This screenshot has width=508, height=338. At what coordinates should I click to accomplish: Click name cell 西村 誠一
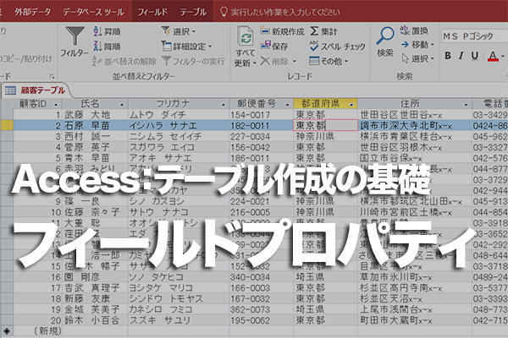(95, 136)
